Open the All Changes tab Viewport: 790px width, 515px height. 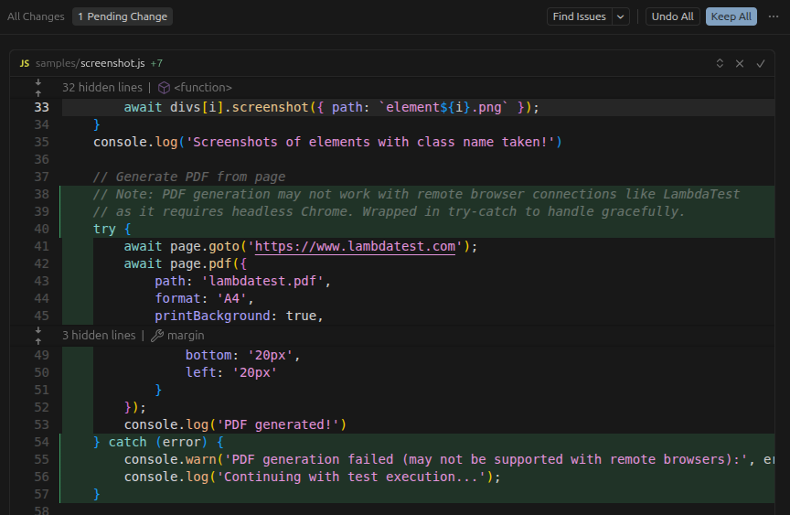coord(36,16)
